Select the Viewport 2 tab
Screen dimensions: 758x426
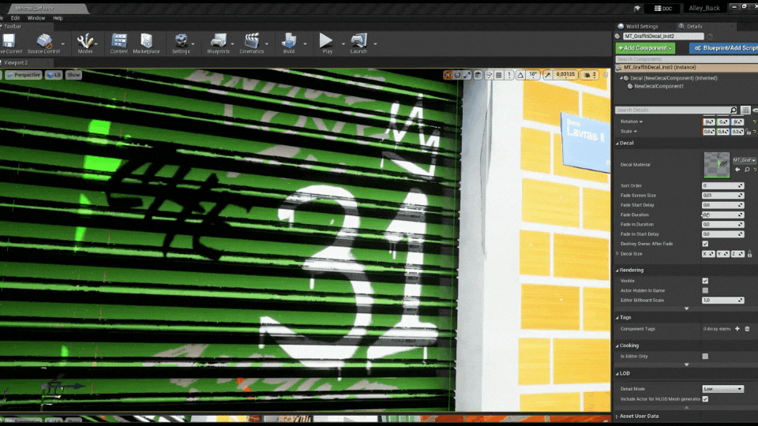pos(16,63)
